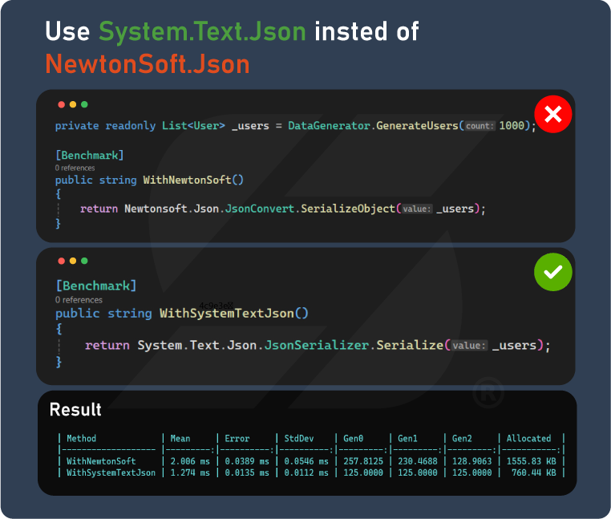Click the "count:" parameter hint
Screen dimensions: 611x519
pyautogui.click(x=479, y=126)
